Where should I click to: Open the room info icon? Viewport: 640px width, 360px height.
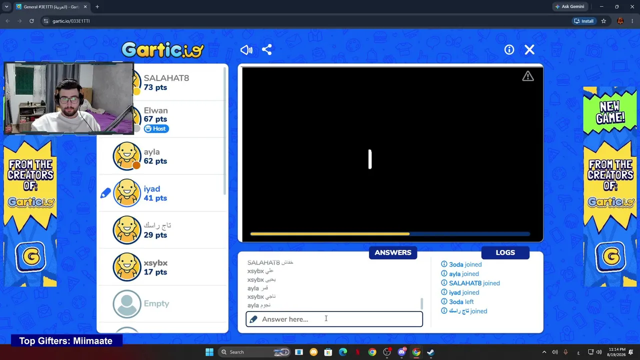pyautogui.click(x=509, y=49)
